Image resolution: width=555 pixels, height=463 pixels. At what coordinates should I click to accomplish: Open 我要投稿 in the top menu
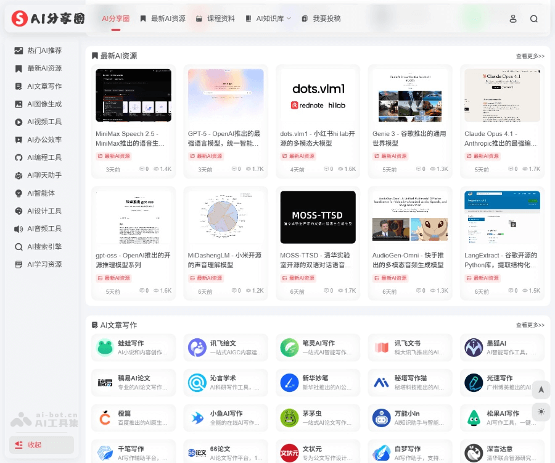coord(321,19)
